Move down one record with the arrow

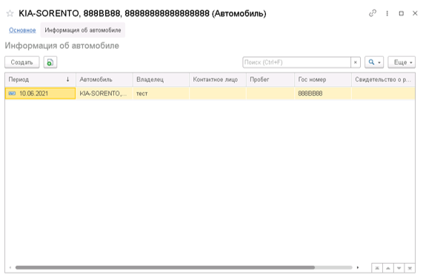pyautogui.click(x=399, y=268)
